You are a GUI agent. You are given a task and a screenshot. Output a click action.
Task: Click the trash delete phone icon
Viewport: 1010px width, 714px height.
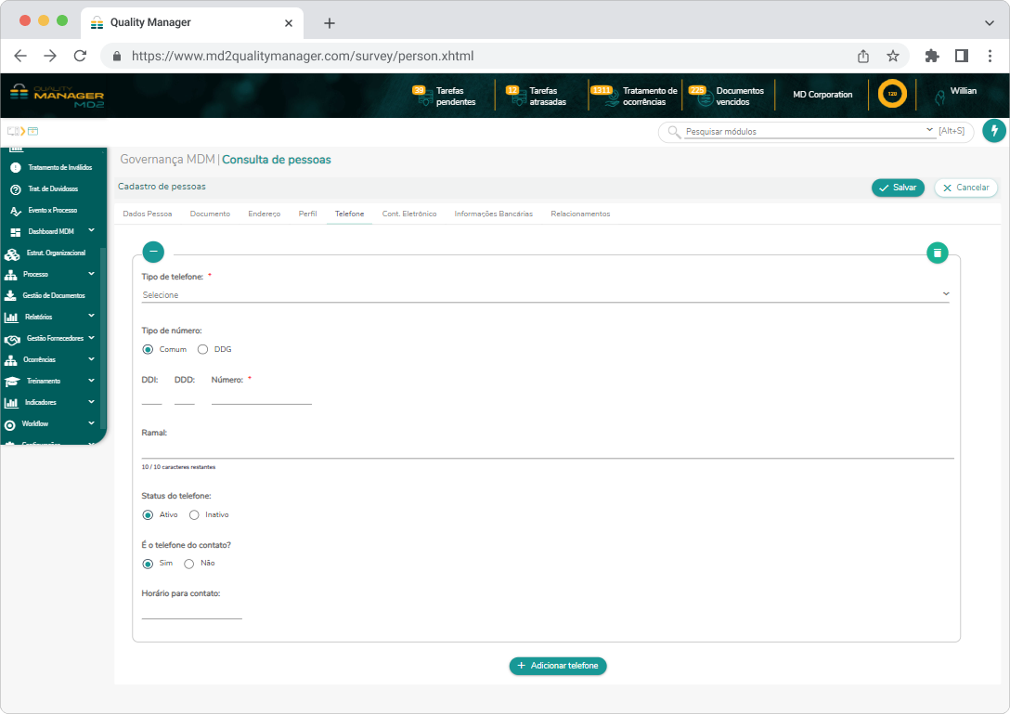938,253
